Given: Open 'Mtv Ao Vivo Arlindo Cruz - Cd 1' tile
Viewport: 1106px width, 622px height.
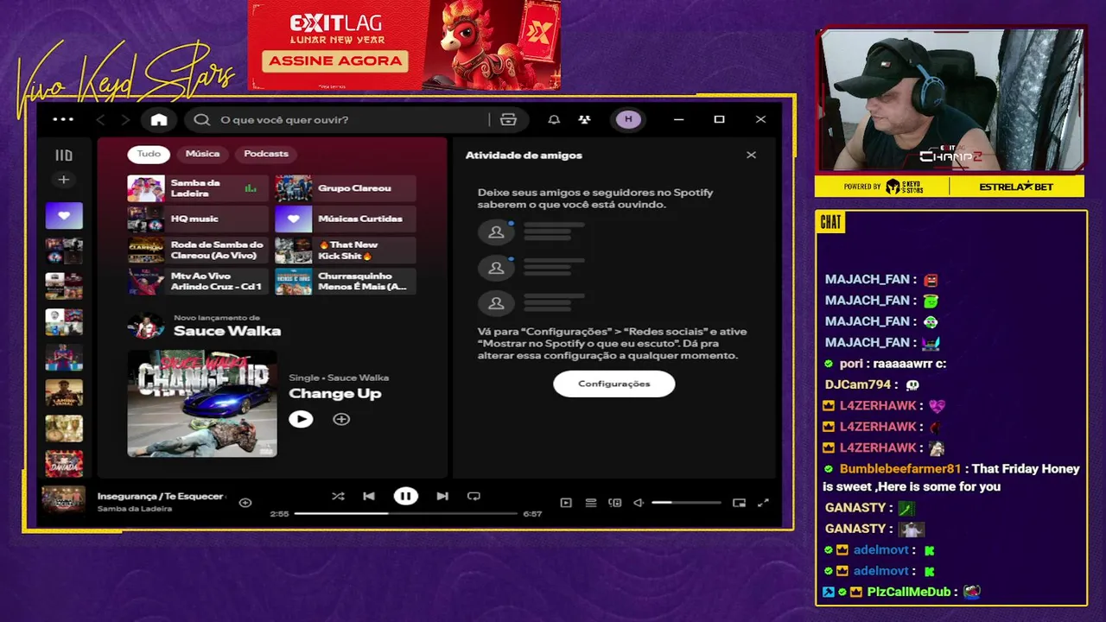Looking at the screenshot, I should coord(198,282).
